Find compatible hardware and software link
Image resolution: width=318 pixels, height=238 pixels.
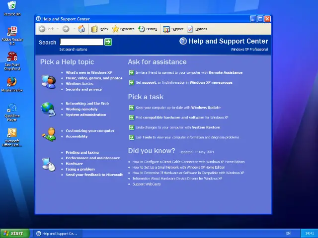182,118
